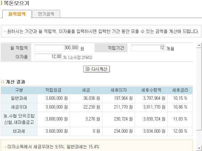Click the scrollbar up arrow
202x151 pixels.
pyautogui.click(x=199, y=45)
